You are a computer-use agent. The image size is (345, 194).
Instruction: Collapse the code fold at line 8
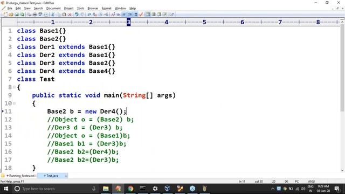click(15, 87)
